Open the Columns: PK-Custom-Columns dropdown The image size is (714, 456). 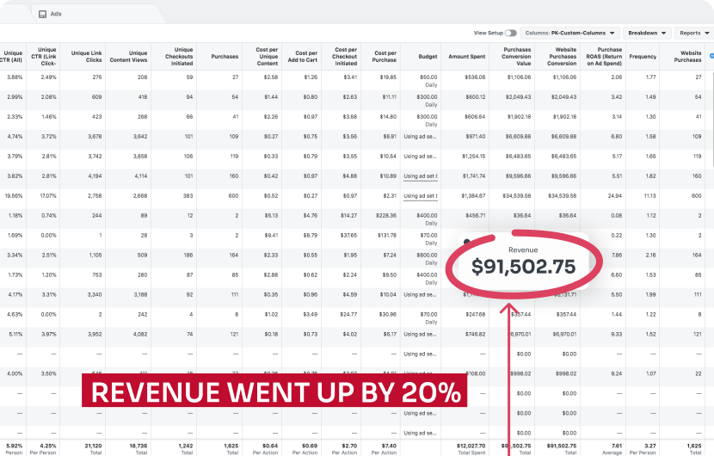pos(570,33)
